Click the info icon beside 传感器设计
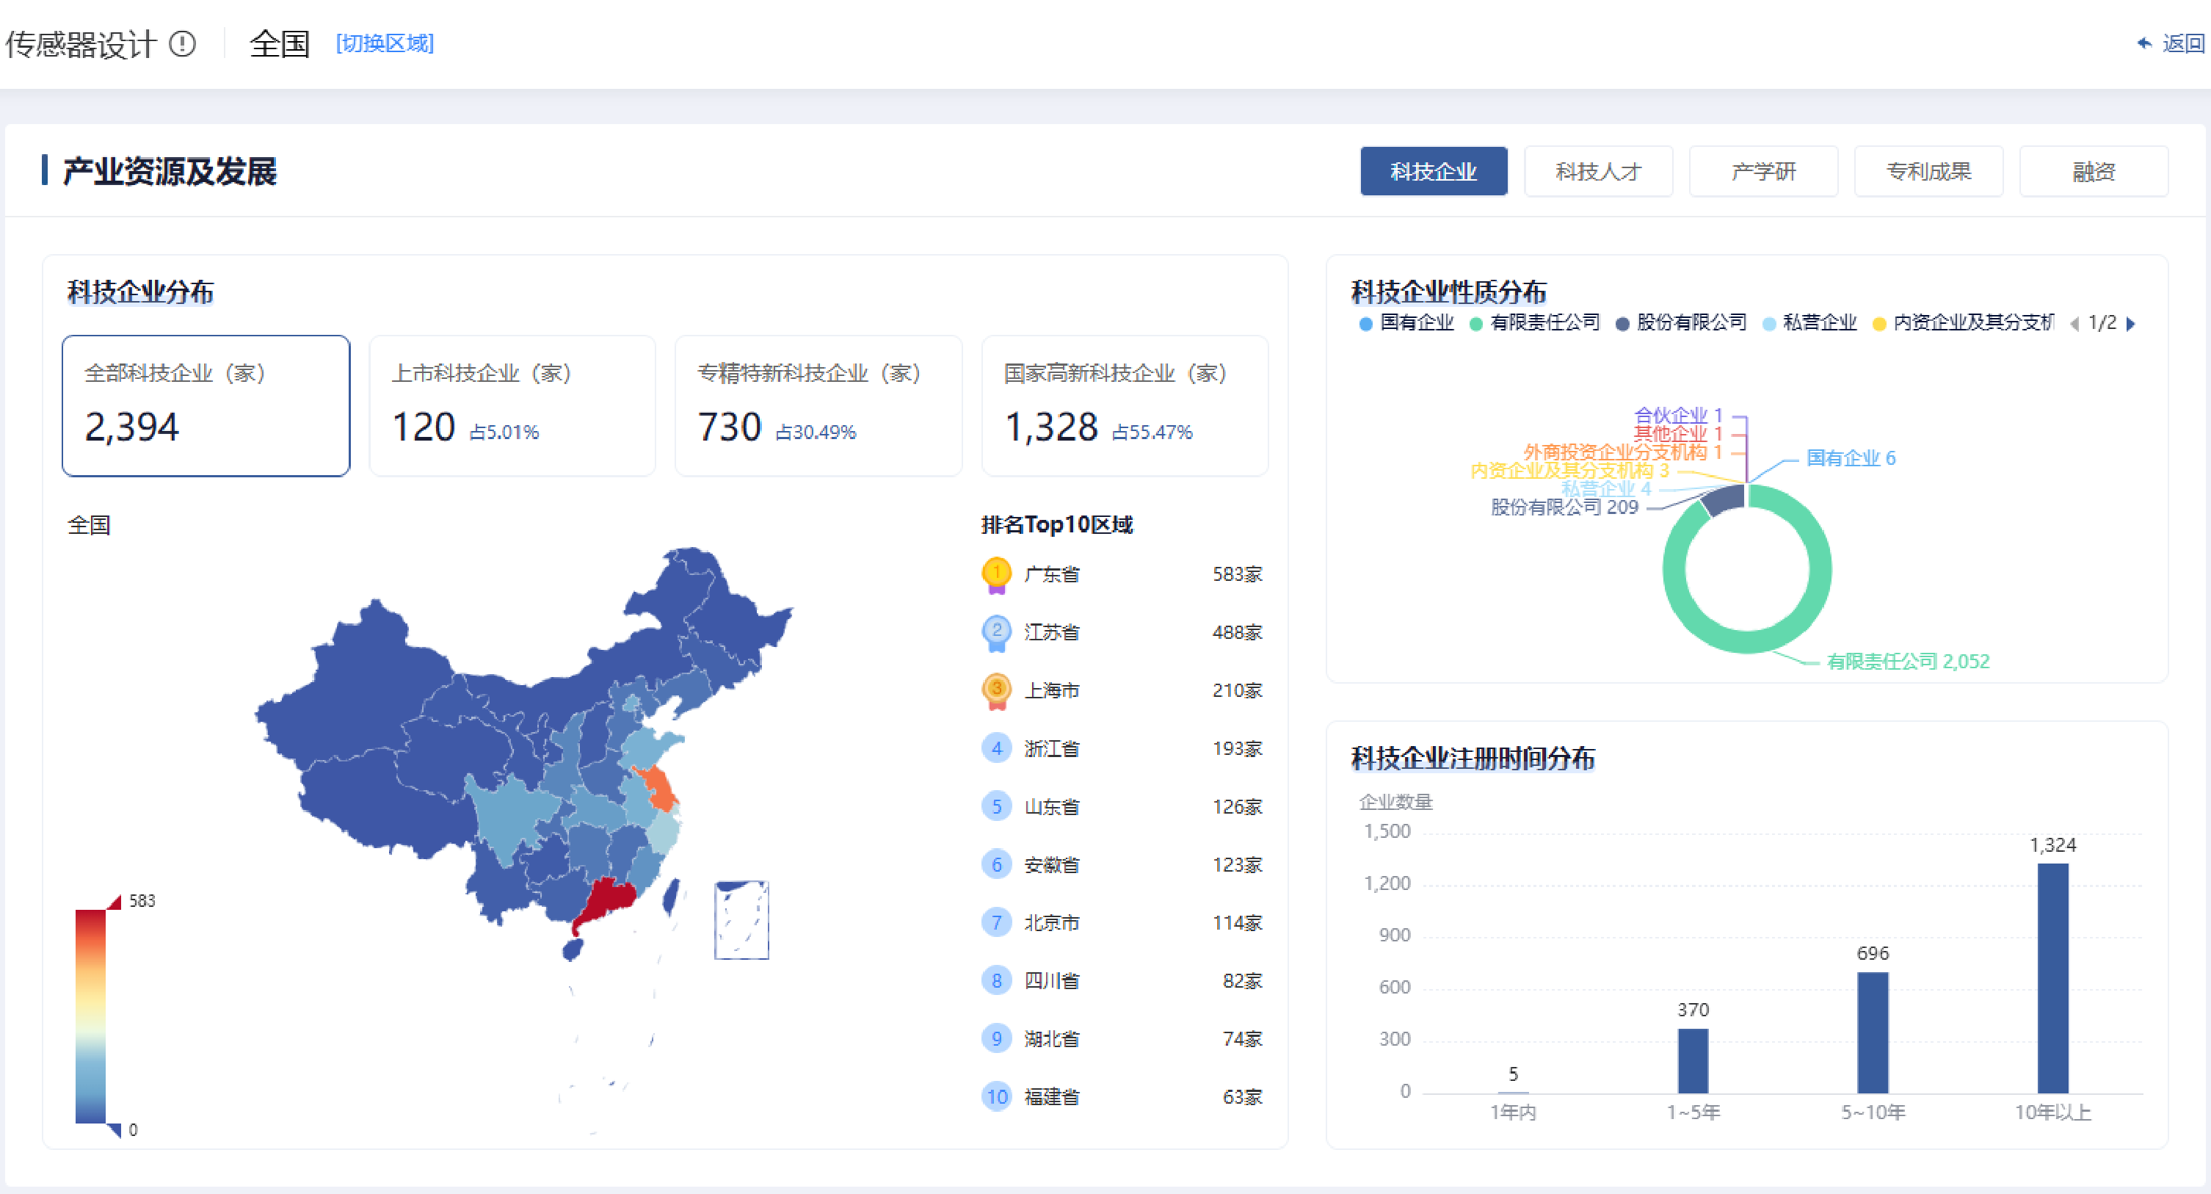2211x1194 pixels. point(183,44)
